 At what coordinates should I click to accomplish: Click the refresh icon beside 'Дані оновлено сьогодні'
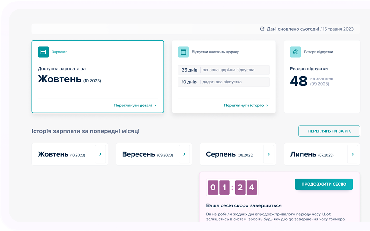coord(262,29)
